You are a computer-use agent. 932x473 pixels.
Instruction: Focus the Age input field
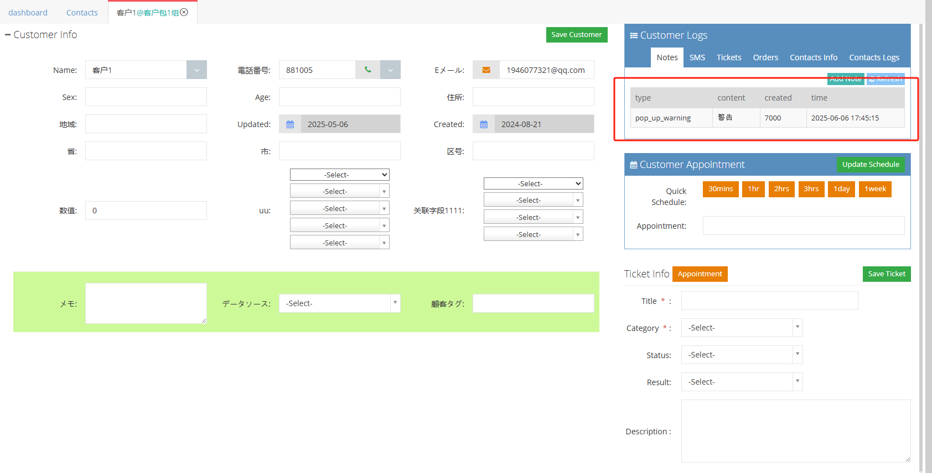click(x=340, y=97)
